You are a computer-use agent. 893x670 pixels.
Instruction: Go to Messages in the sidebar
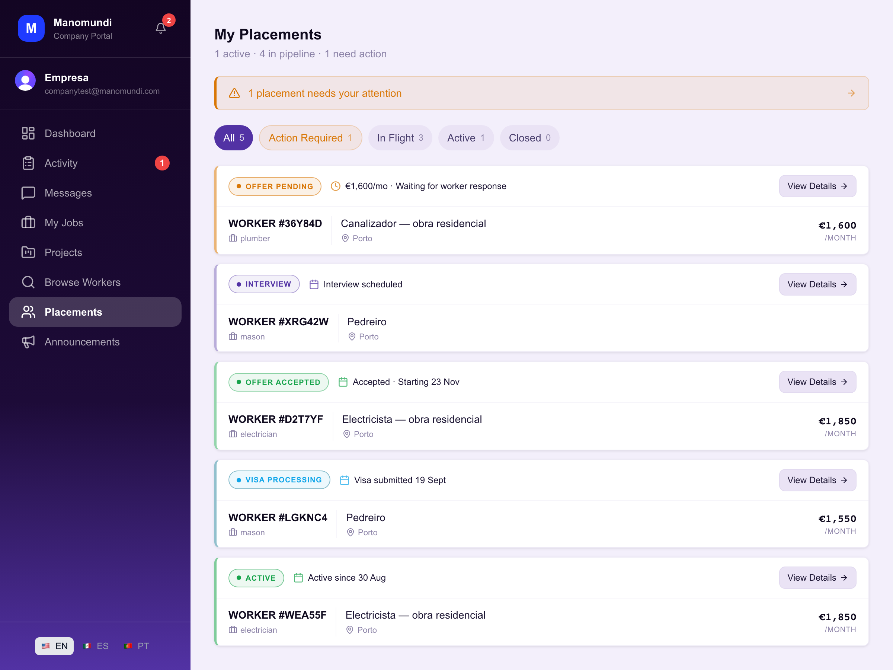(x=95, y=193)
